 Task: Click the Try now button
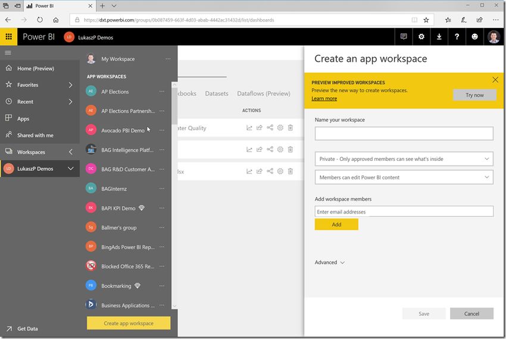(474, 95)
